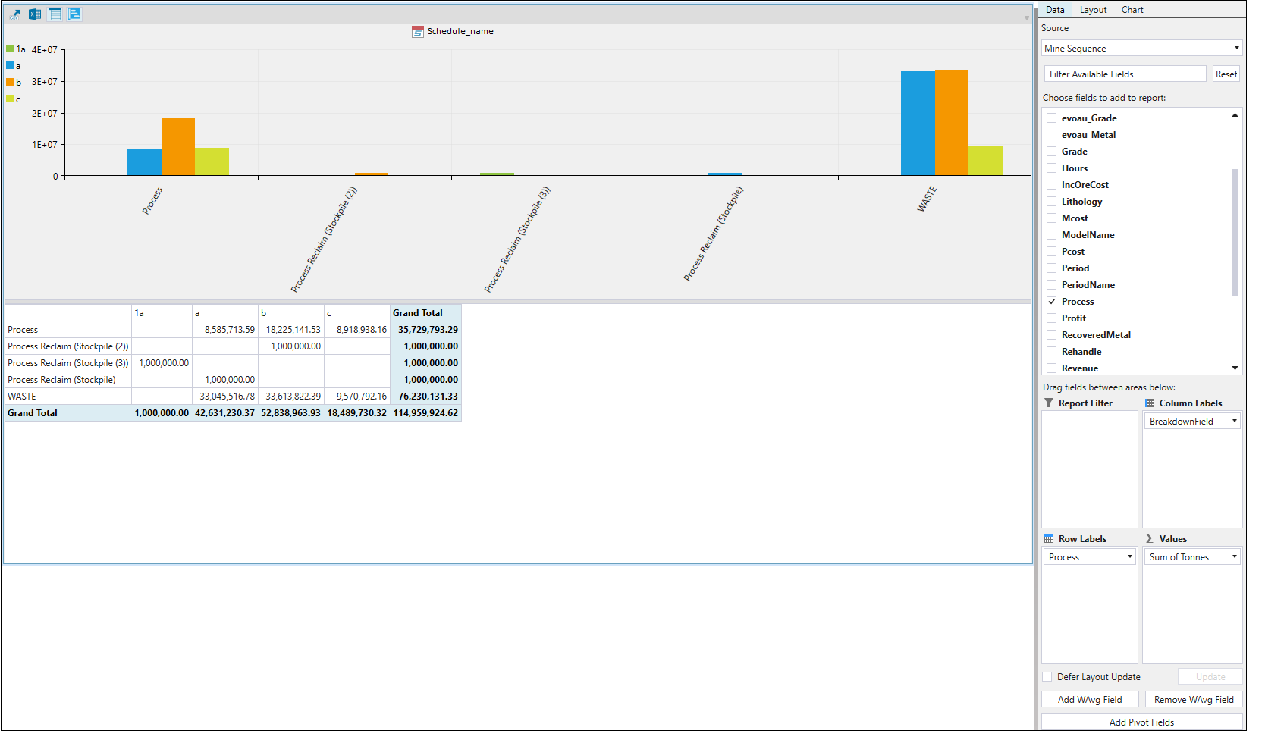Click the Schedule_name icon above the chart

point(418,32)
